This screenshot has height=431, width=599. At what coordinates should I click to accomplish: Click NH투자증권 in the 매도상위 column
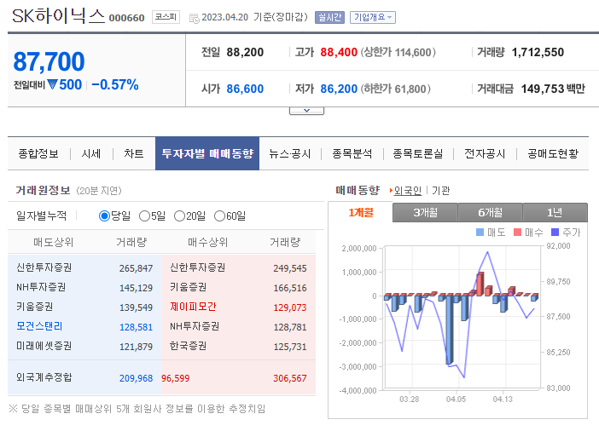coord(41,287)
